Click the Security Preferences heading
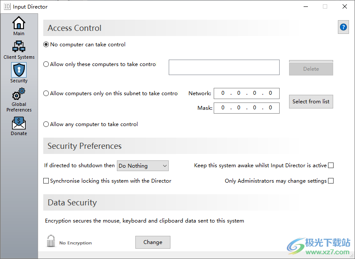Viewport: 355px width, 259px height. click(x=84, y=146)
